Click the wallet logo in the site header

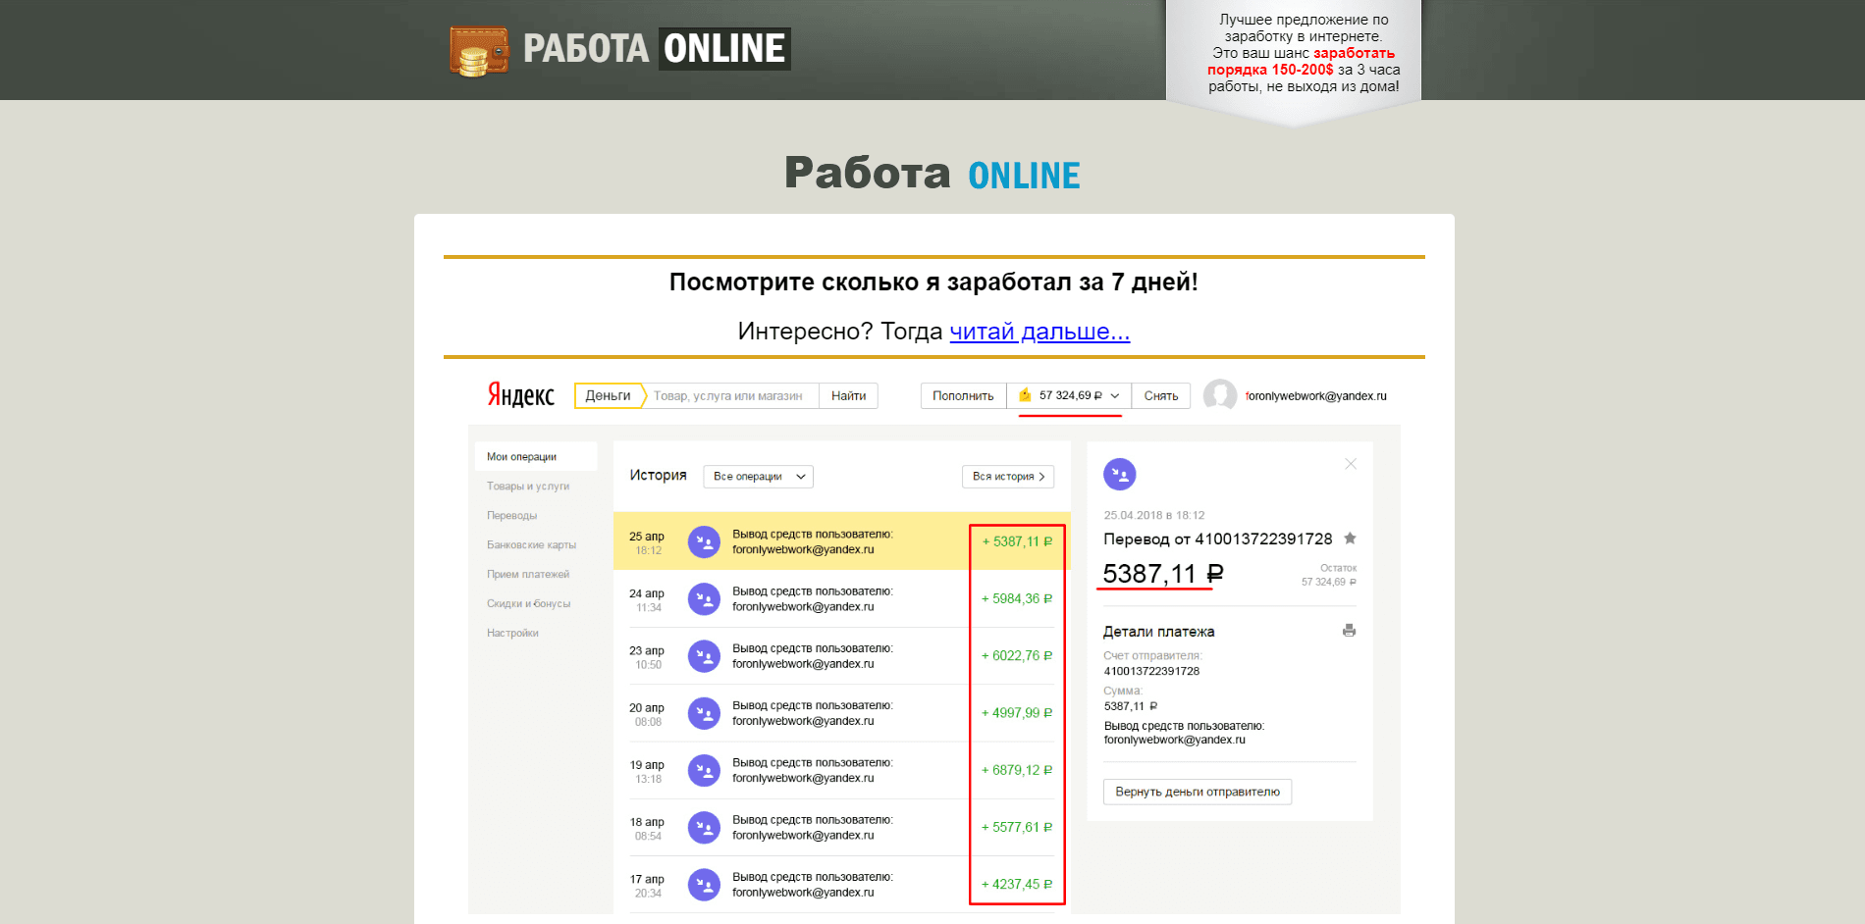pos(478,48)
